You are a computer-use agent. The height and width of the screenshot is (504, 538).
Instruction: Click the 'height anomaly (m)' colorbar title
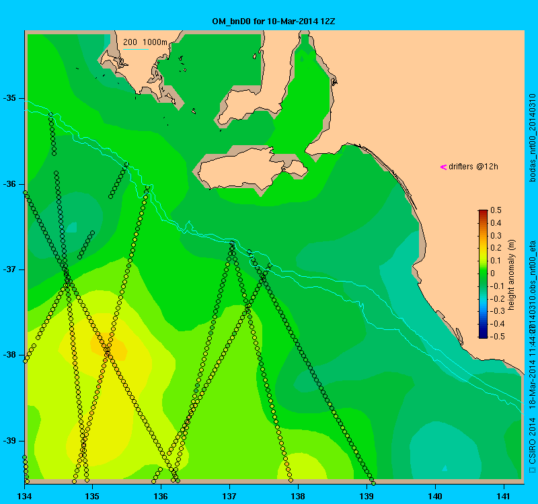click(x=512, y=275)
